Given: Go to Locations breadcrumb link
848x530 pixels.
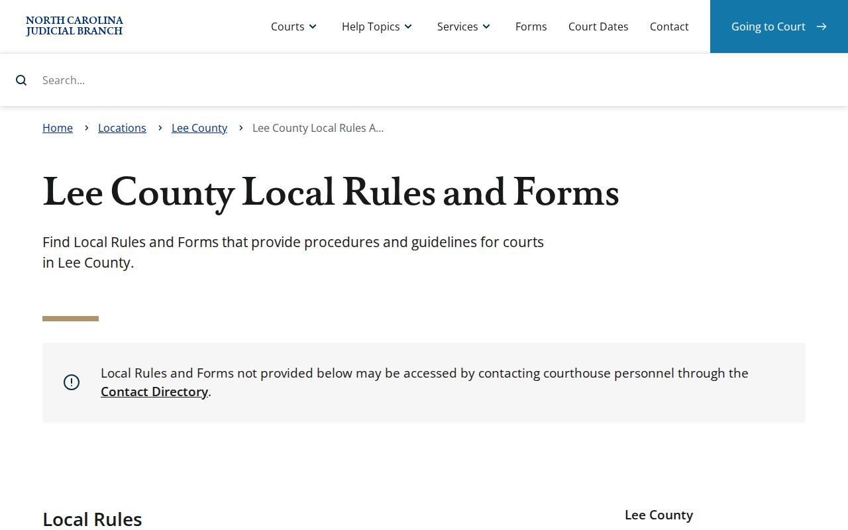Looking at the screenshot, I should pos(122,128).
